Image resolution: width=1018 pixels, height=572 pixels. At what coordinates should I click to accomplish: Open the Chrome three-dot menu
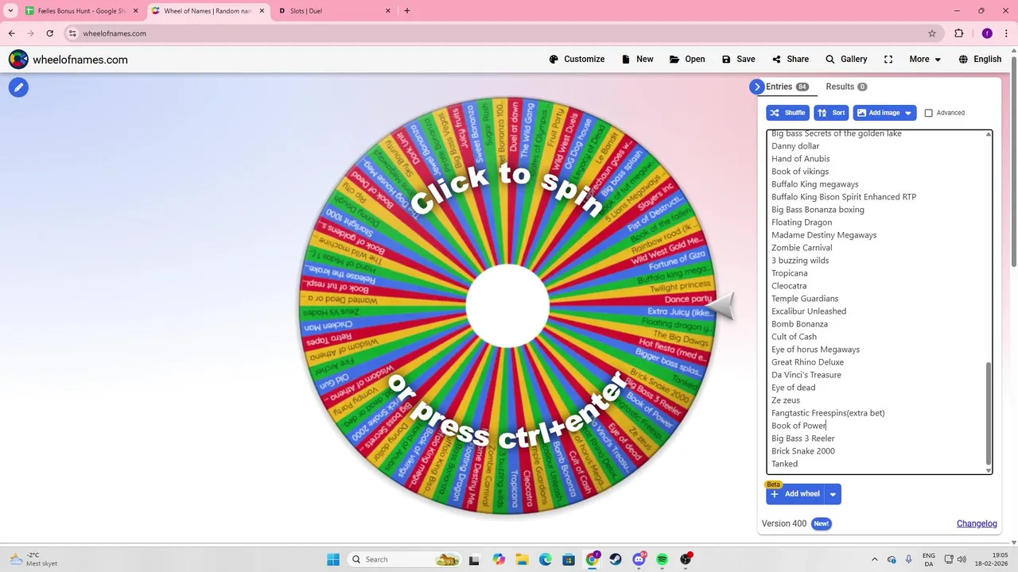(1007, 33)
